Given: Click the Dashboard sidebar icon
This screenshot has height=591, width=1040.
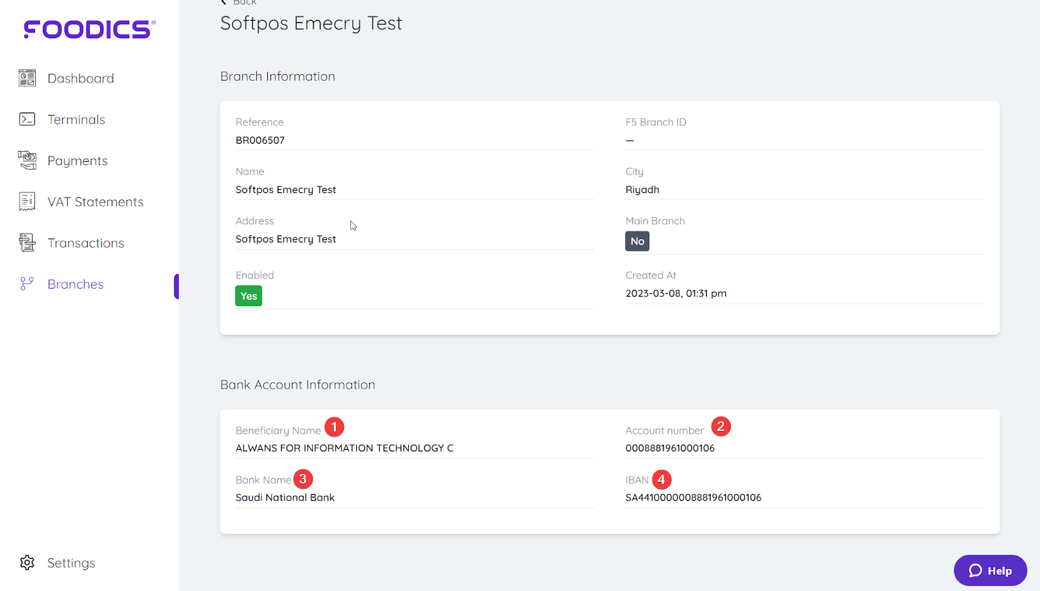Looking at the screenshot, I should click(x=27, y=78).
